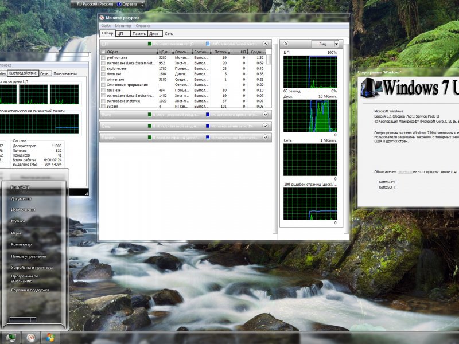
Task: Open Task Manager from the taskbar icon
Action: pyautogui.click(x=11, y=338)
